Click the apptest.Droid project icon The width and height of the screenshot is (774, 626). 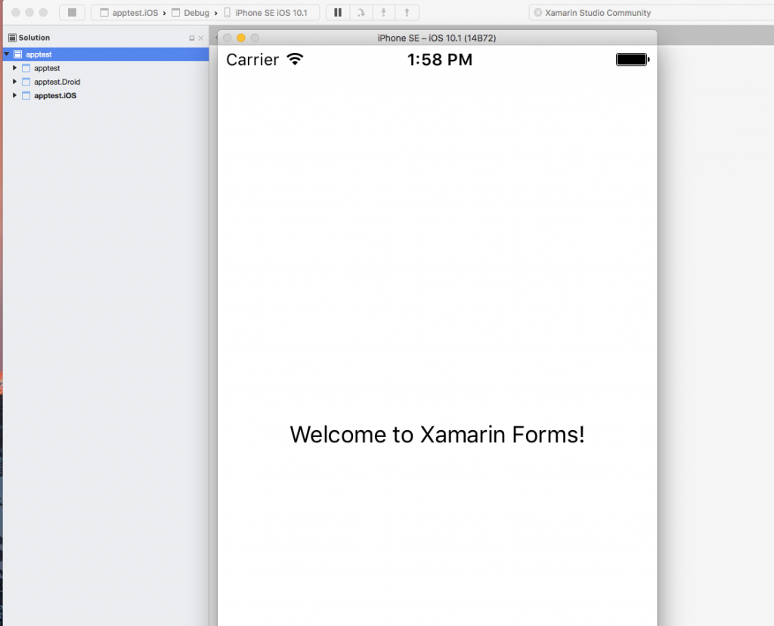[x=26, y=82]
